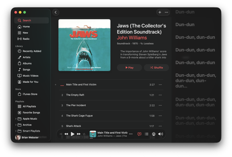This screenshot has height=157, width=232.
Task: Open the Playing Next queue list
Action: click(x=146, y=134)
